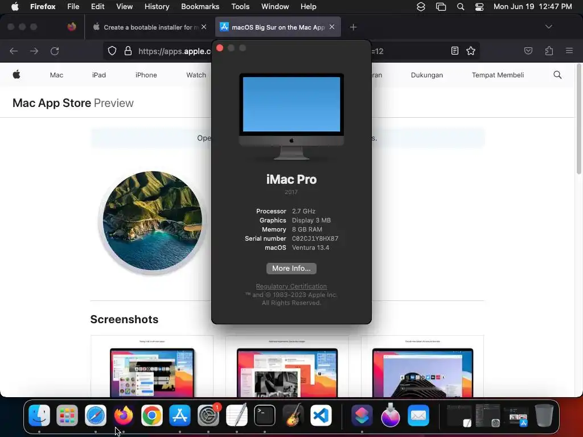Open the third Big Sur screenshot thumbnail
The width and height of the screenshot is (583, 437).
(422, 366)
